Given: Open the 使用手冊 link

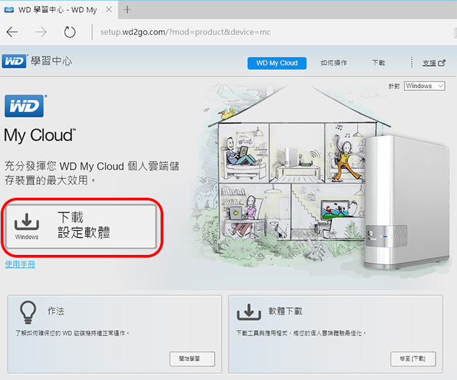Looking at the screenshot, I should coord(20,264).
